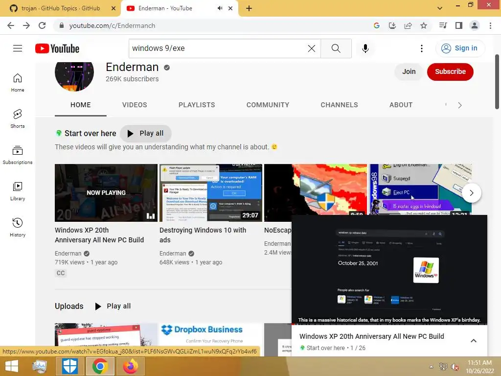Screen dimensions: 501x376
Task: Close the Enderman YouTube tab
Action: coord(230,8)
